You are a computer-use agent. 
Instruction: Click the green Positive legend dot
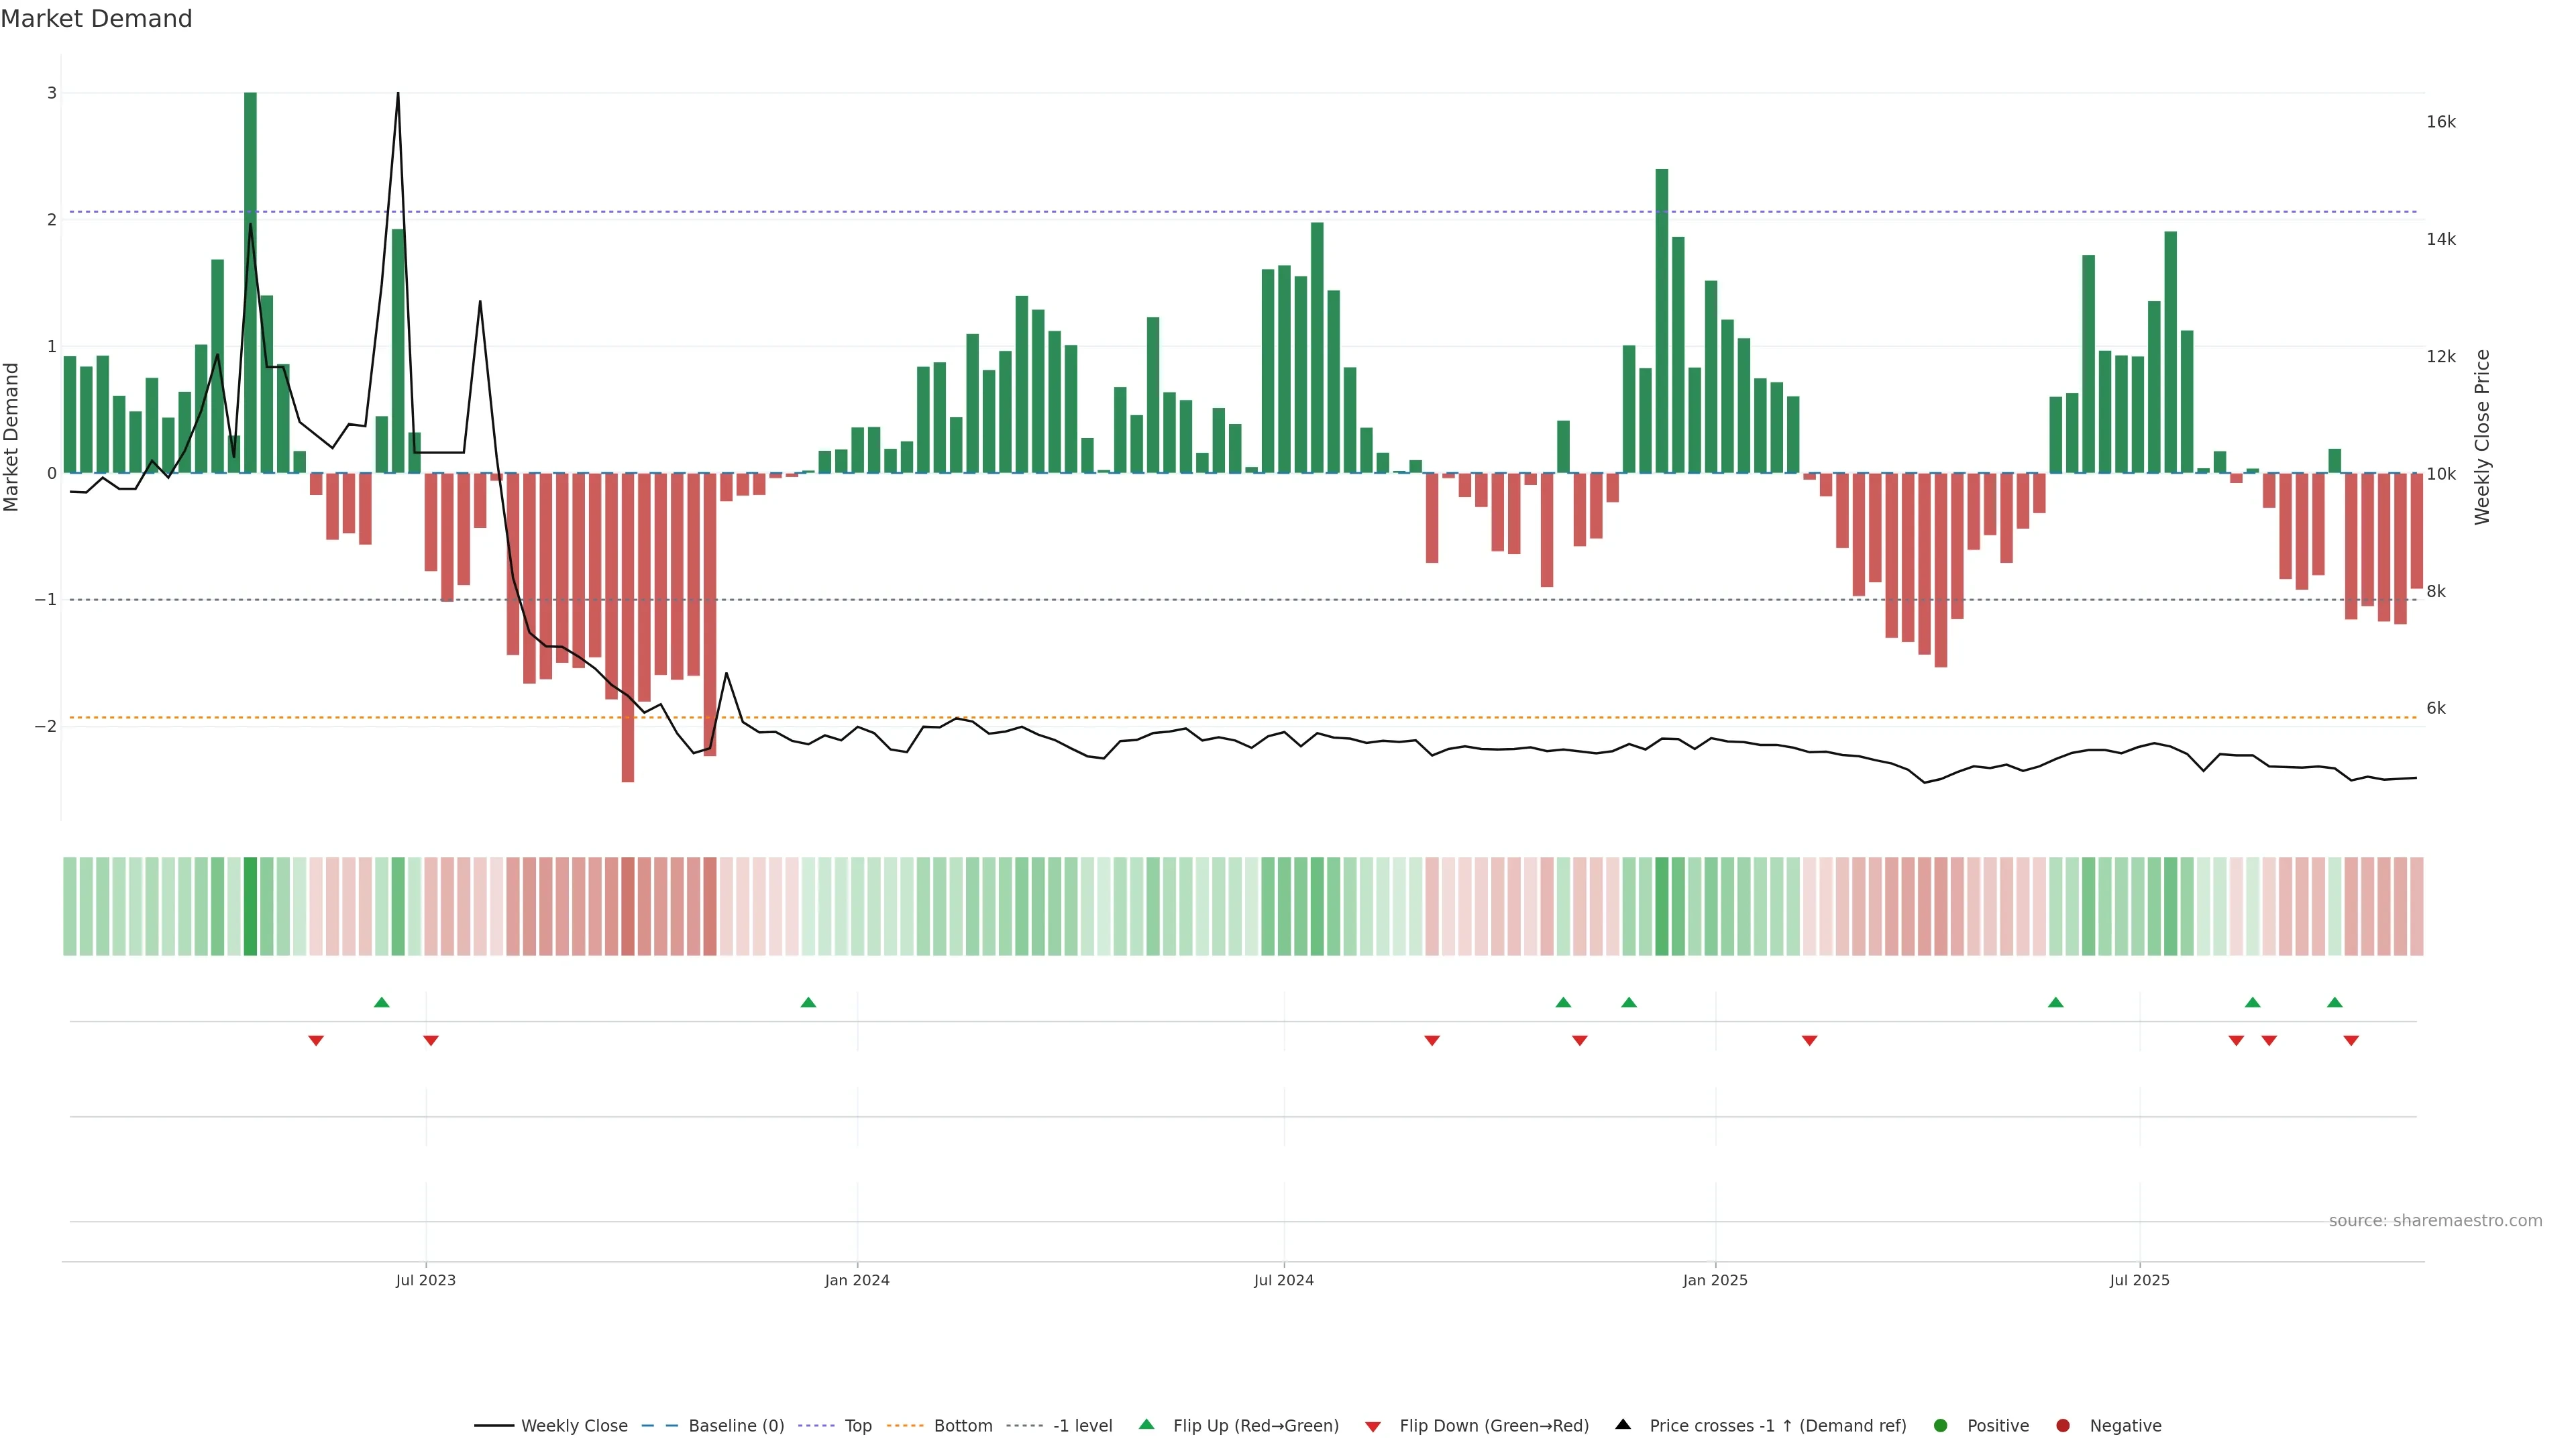pyautogui.click(x=1941, y=1425)
